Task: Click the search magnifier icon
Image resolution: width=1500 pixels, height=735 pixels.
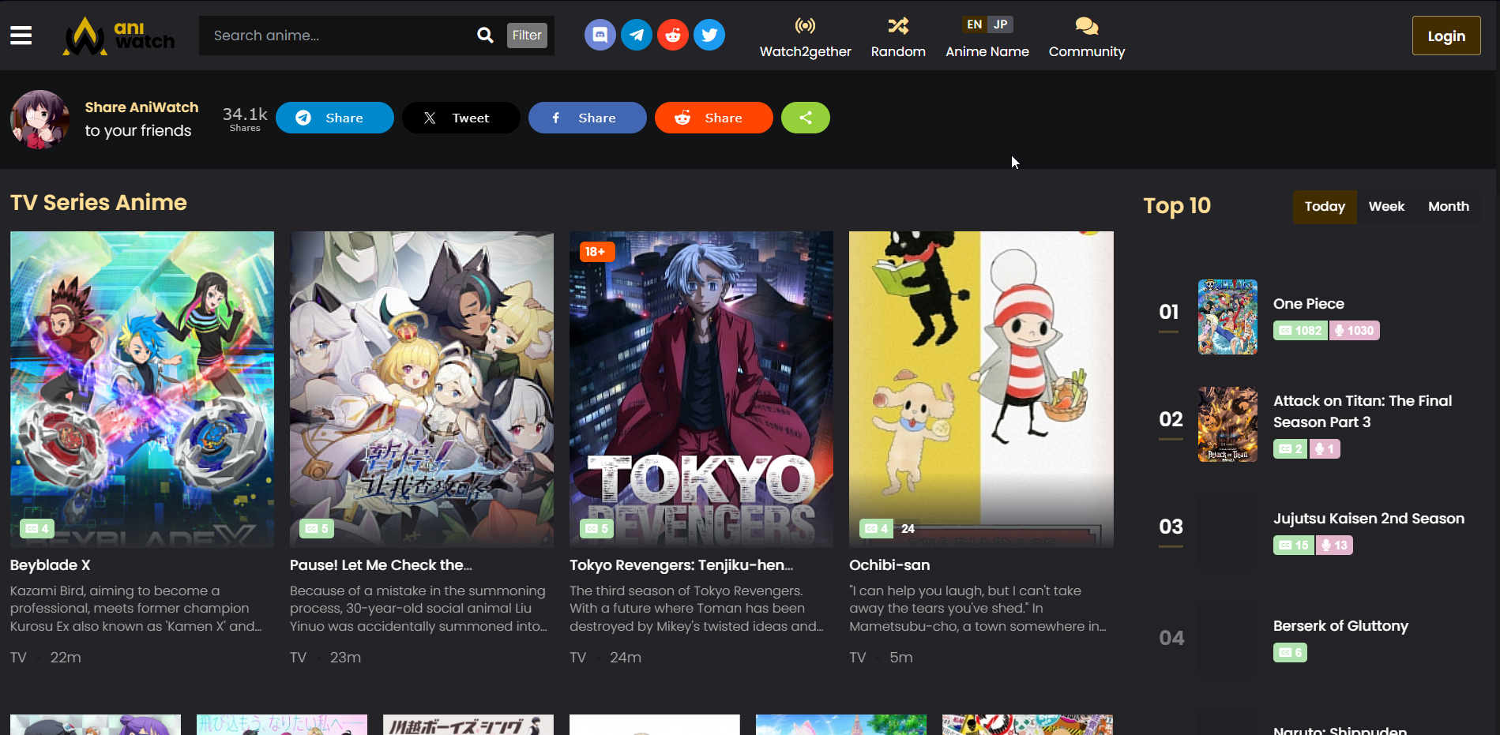Action: tap(485, 36)
